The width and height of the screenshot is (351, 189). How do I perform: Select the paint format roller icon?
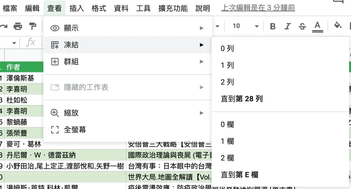coord(33,26)
